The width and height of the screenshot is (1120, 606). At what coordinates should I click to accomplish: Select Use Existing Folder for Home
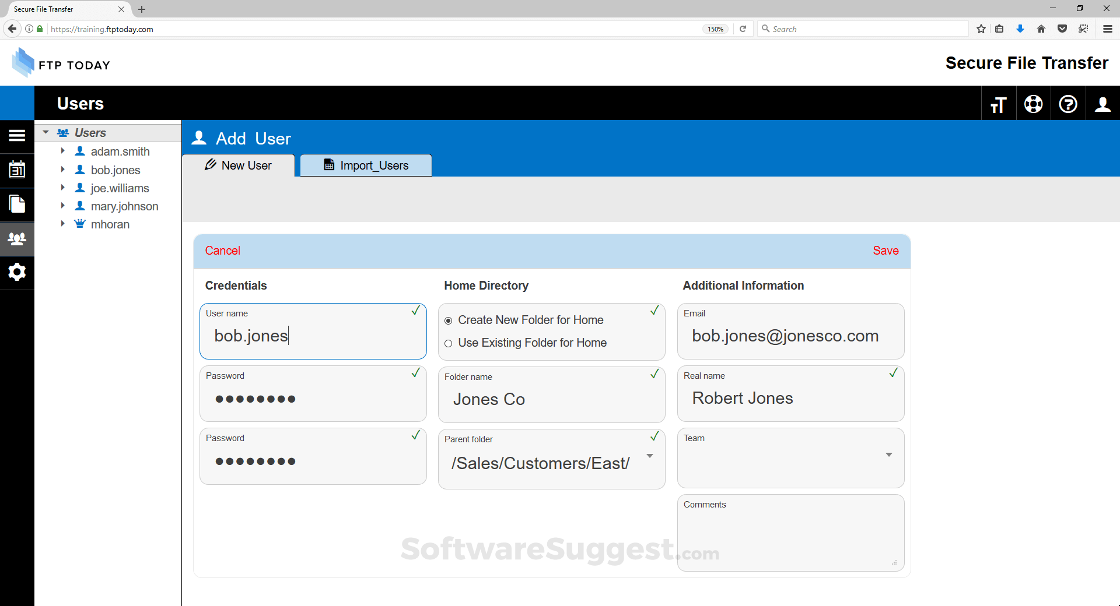449,343
